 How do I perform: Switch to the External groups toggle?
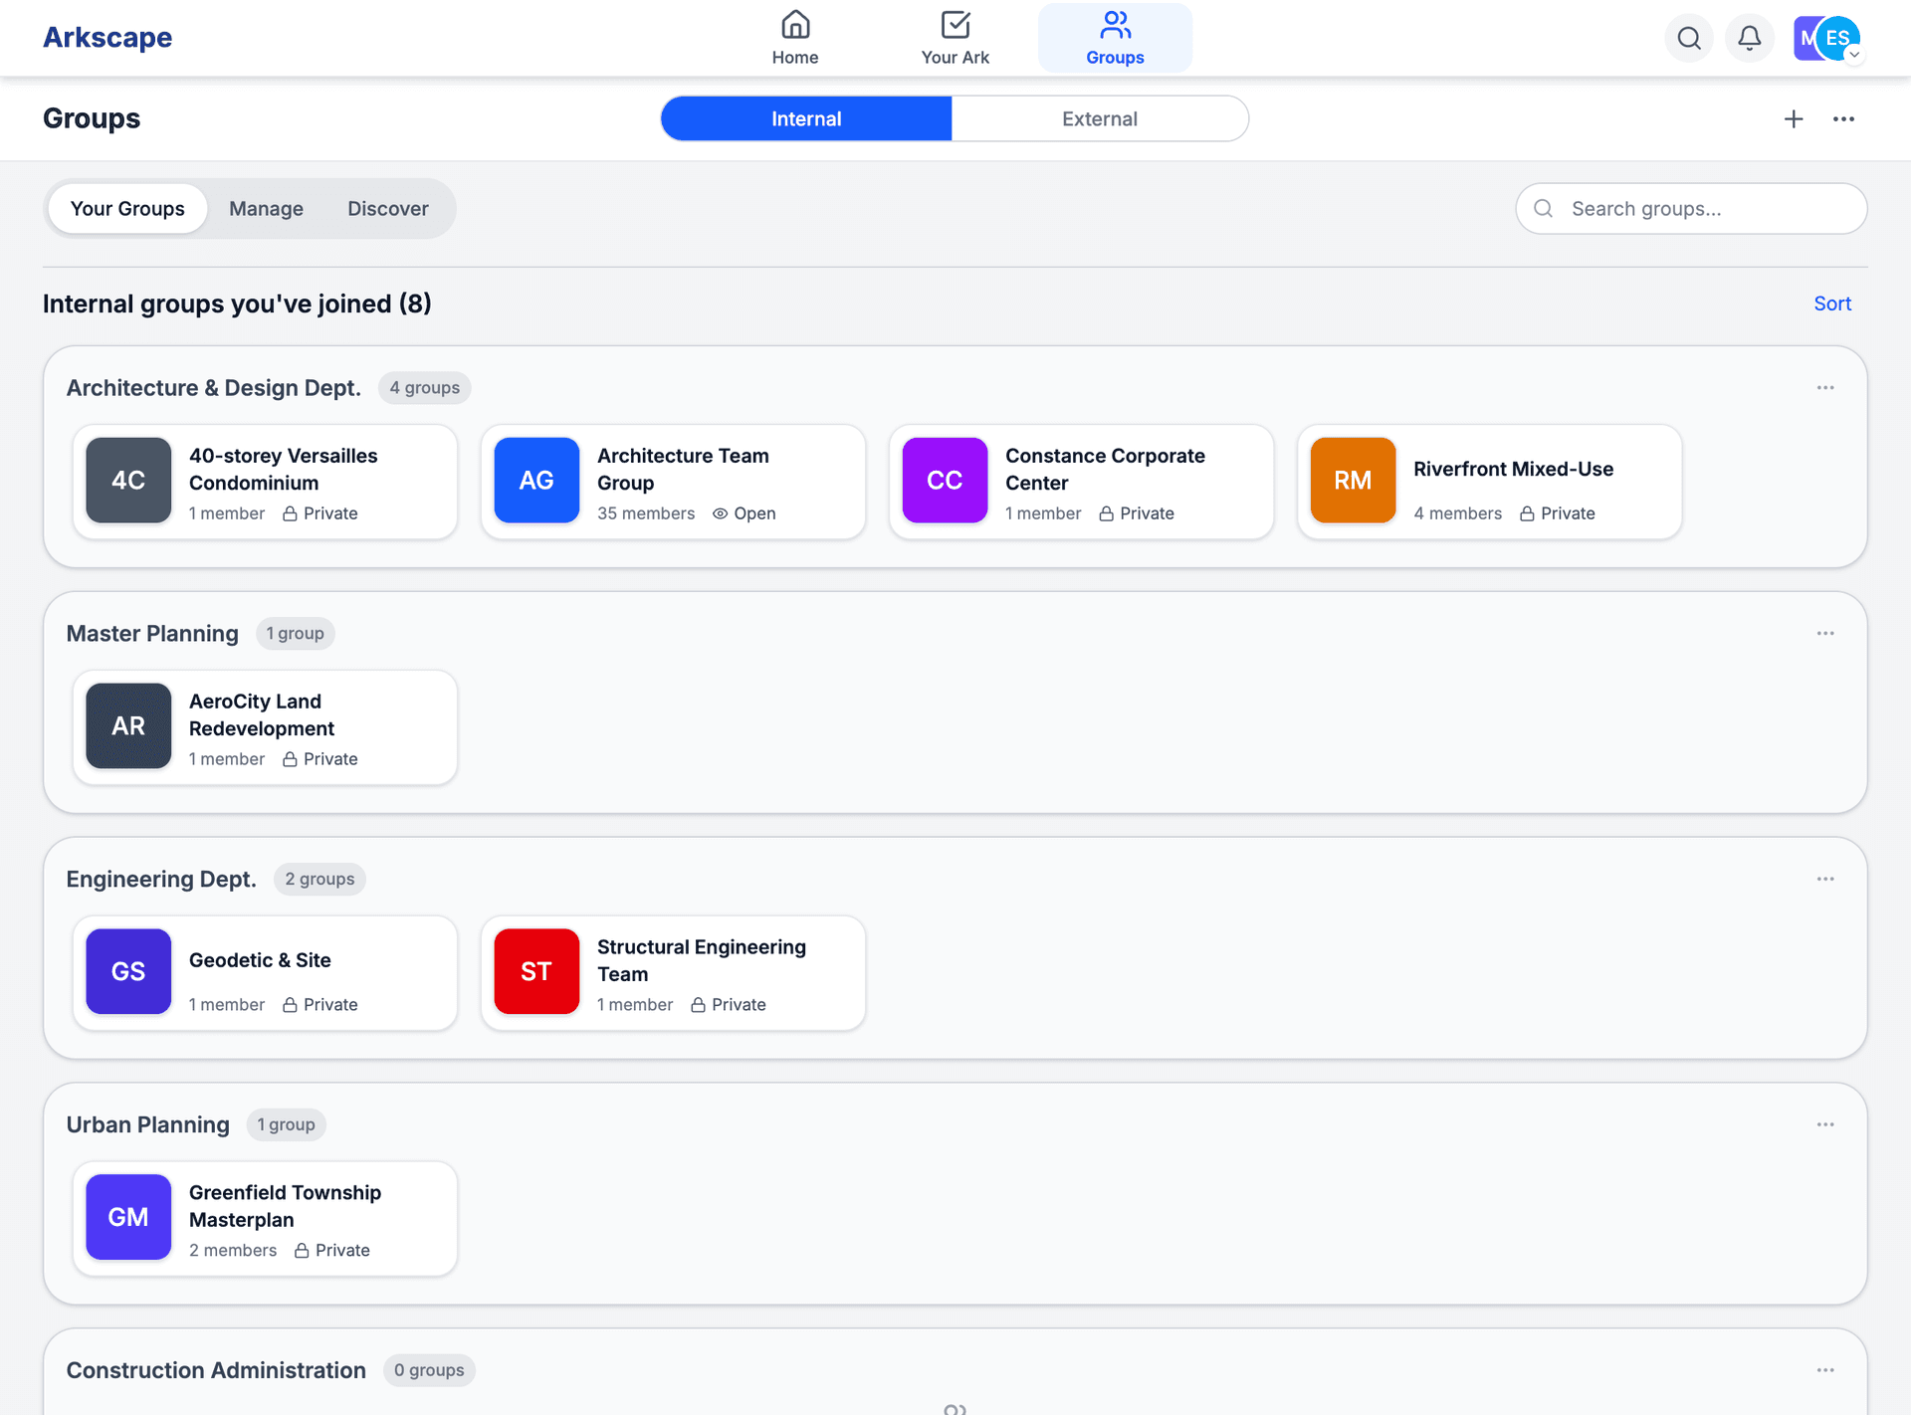click(1099, 118)
